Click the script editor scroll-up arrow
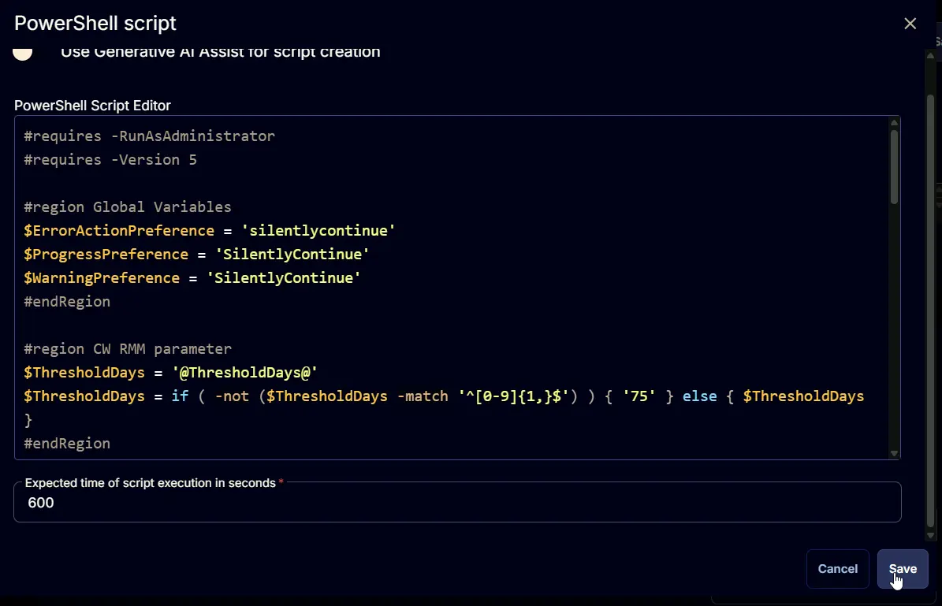 click(x=894, y=122)
